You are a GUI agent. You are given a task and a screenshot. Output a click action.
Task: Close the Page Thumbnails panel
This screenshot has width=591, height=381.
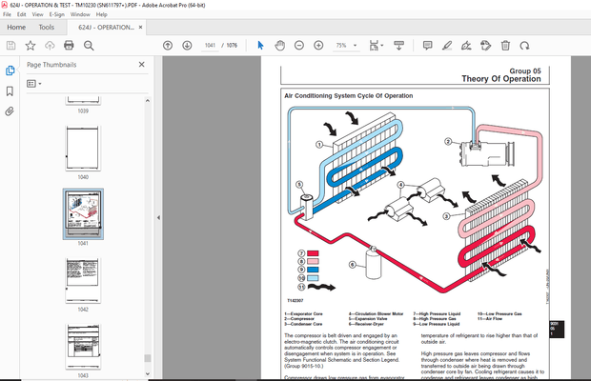(x=142, y=65)
